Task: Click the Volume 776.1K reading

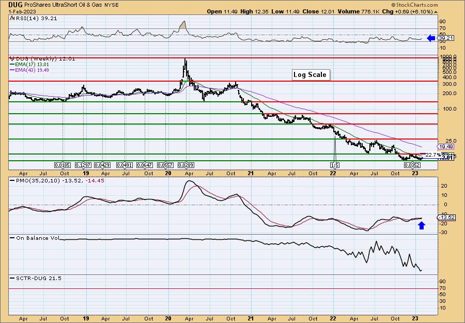Action: point(359,11)
